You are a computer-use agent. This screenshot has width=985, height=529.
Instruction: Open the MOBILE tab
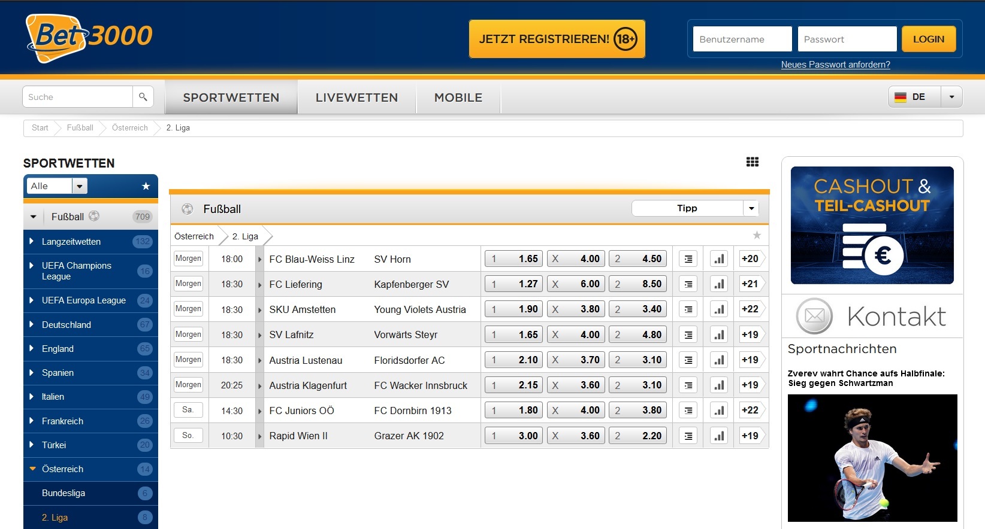click(458, 97)
